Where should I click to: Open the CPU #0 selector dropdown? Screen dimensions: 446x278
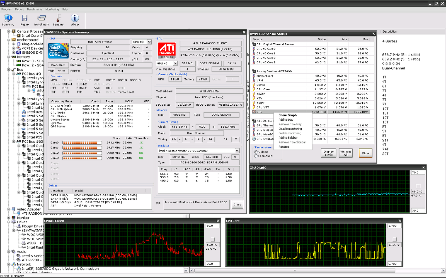click(x=149, y=42)
